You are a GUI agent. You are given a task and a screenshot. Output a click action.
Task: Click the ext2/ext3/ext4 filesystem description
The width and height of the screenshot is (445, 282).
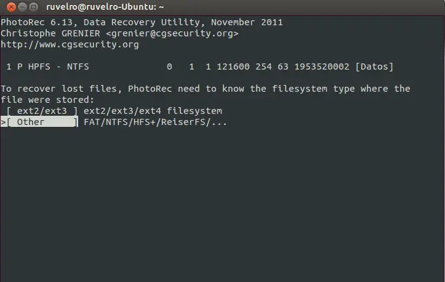153,111
